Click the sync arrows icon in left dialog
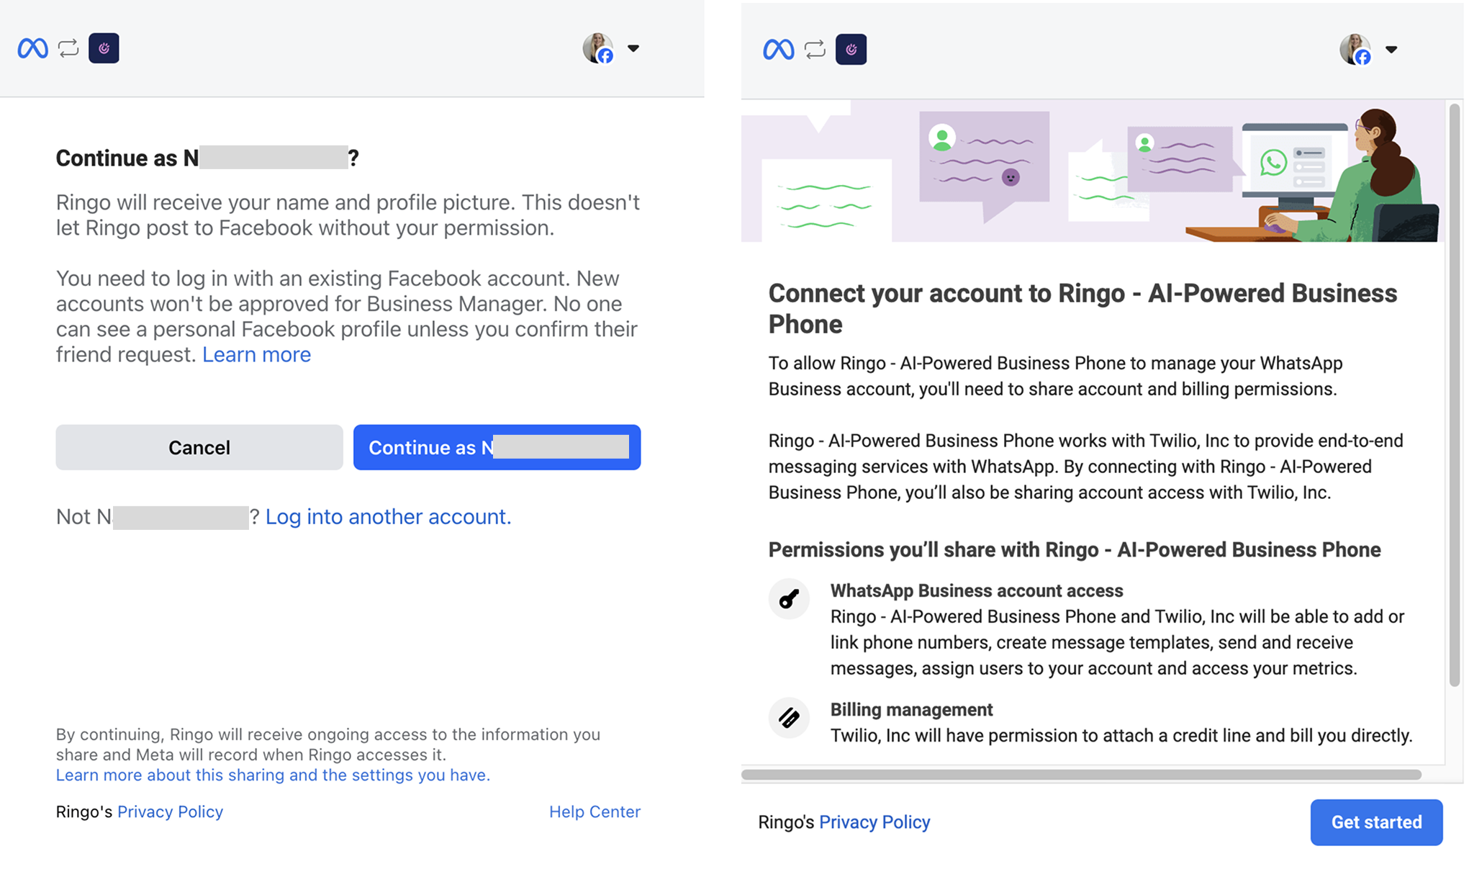 coord(68,48)
